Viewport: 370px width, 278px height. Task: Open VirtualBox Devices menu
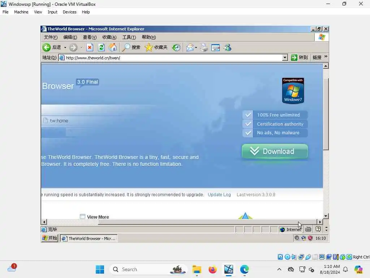coord(69,12)
